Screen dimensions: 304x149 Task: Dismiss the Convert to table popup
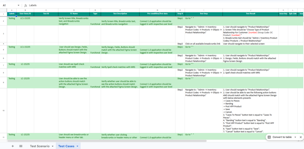pyautogui.click(x=301, y=137)
